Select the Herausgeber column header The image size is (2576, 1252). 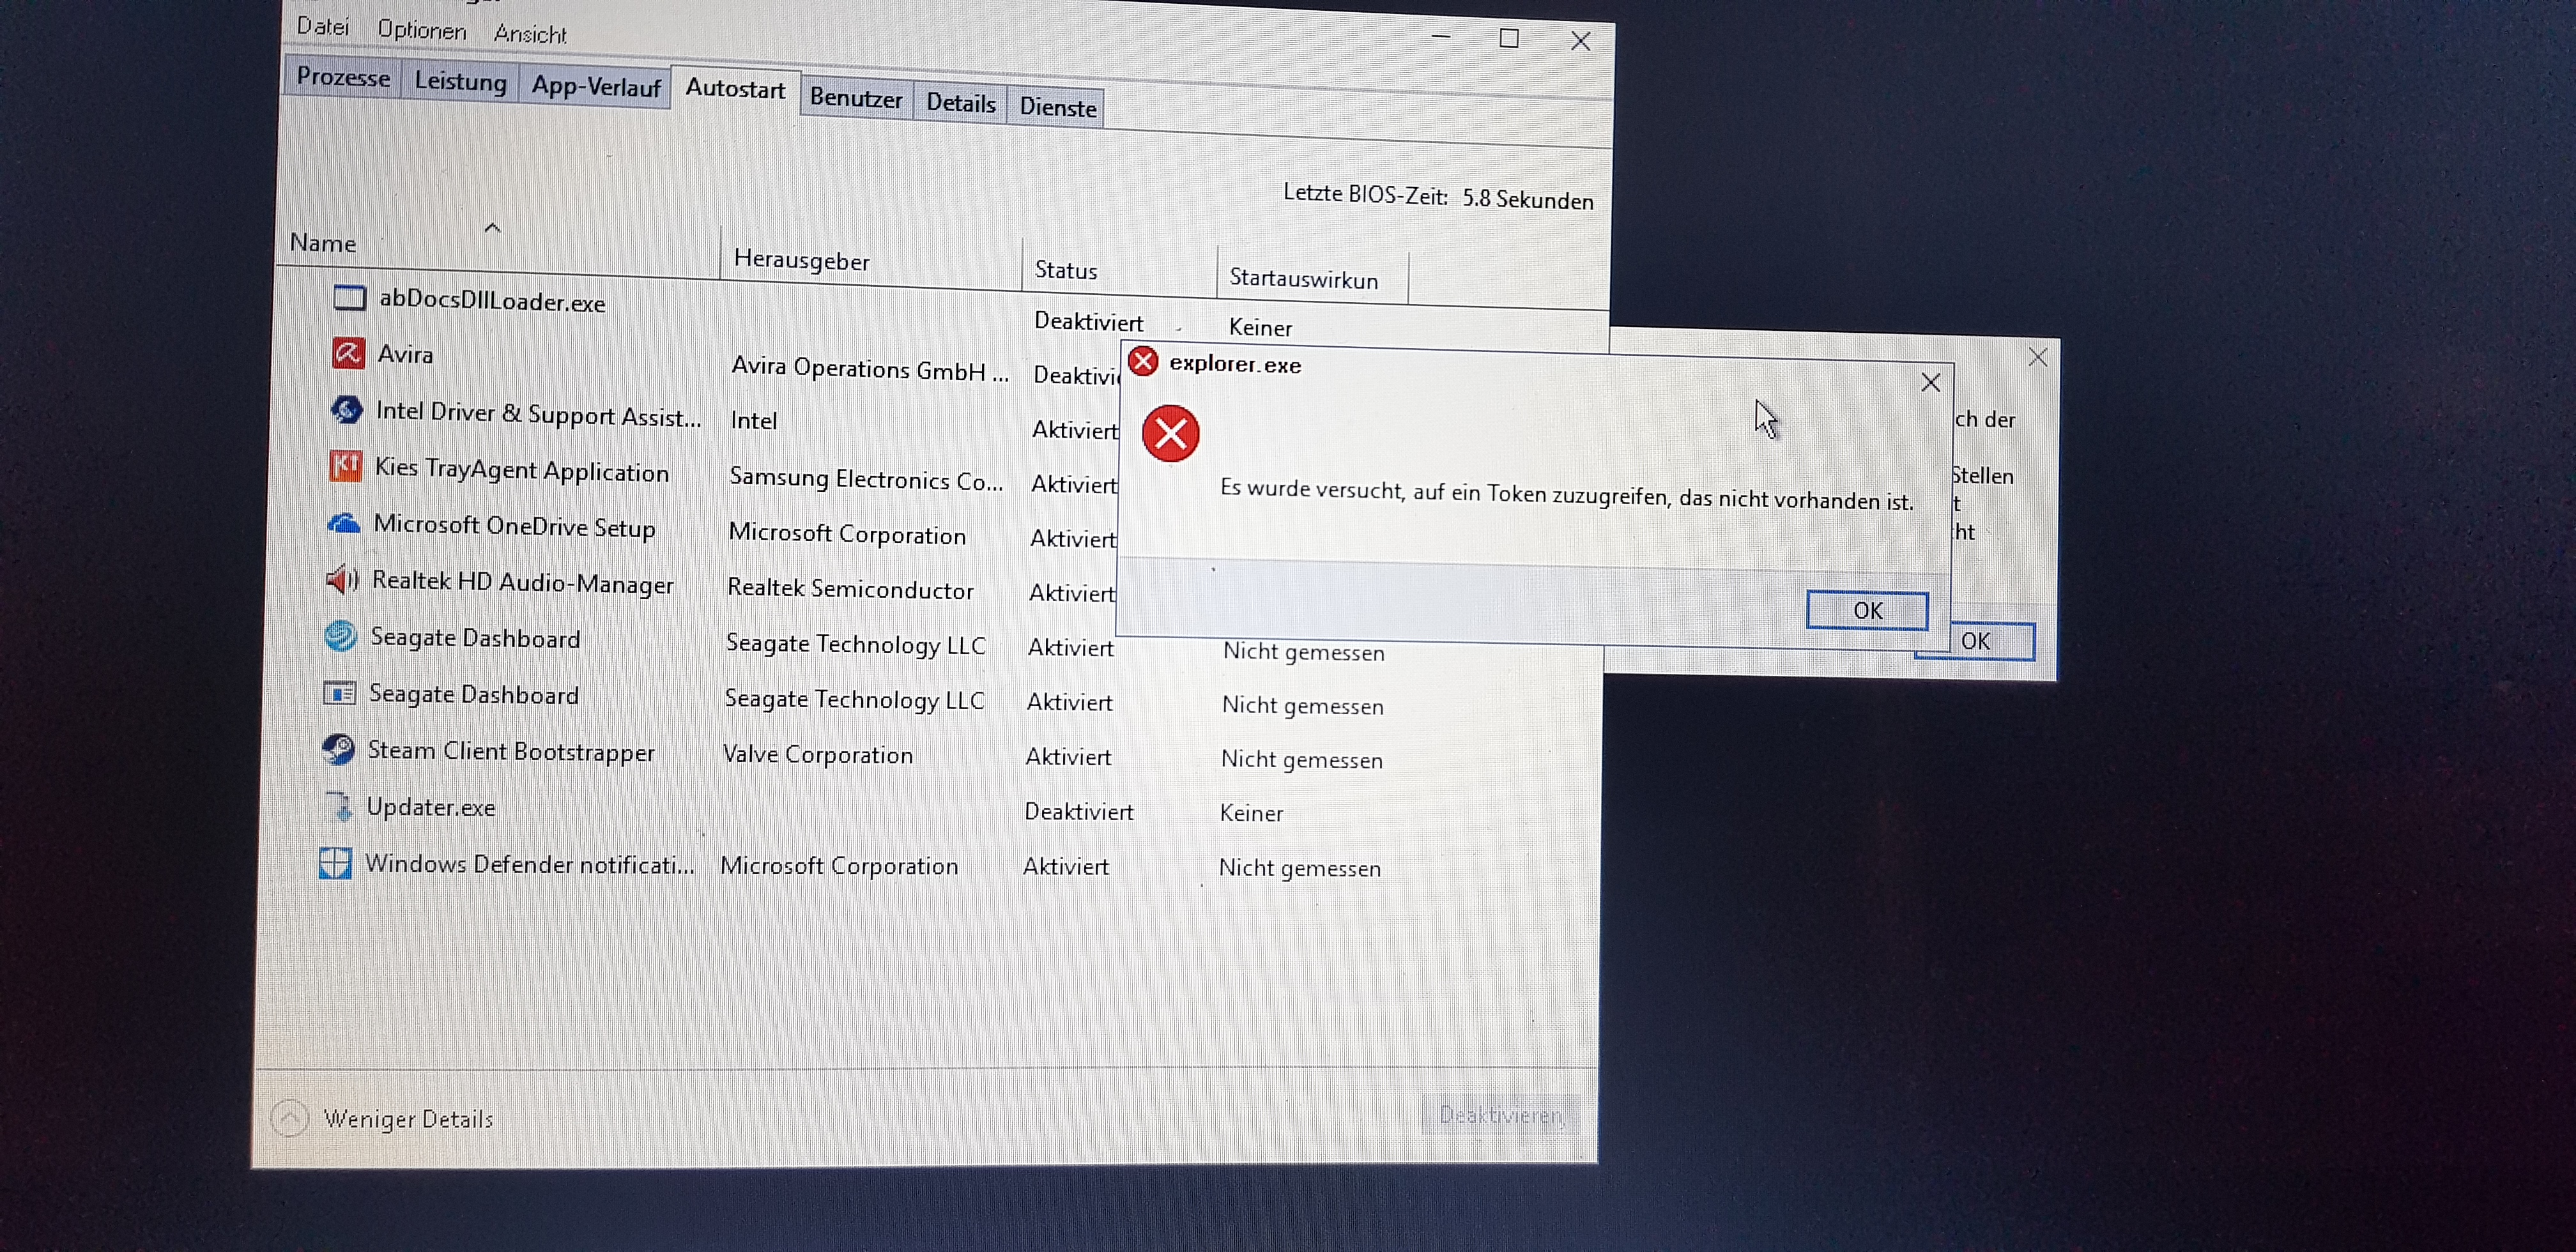click(x=801, y=260)
